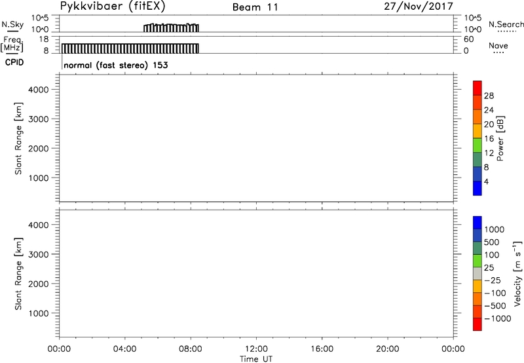Click the red Velocity segment below -1000

pos(477,324)
